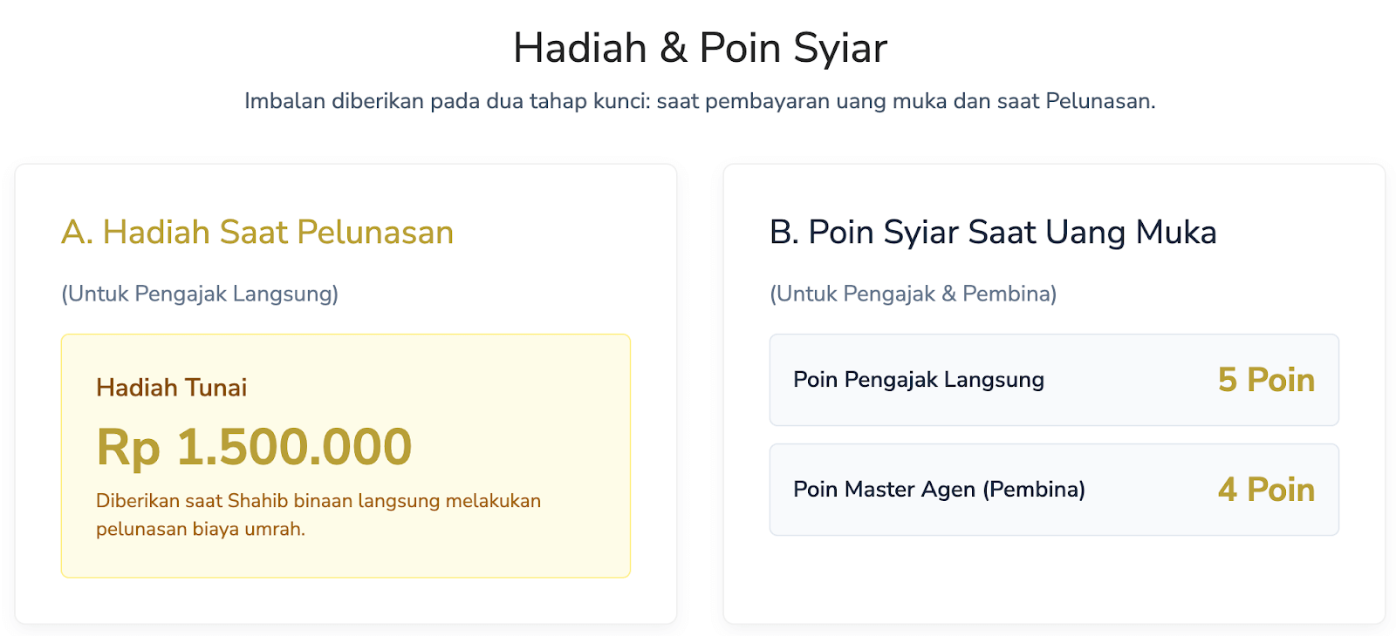Click the "4 Poin" value
Viewport: 1396px width, 636px height.
tap(1266, 490)
